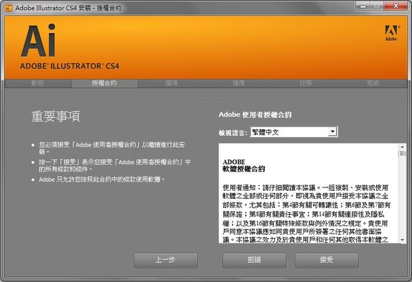Click the Adobe logo icon in banner

click(391, 33)
